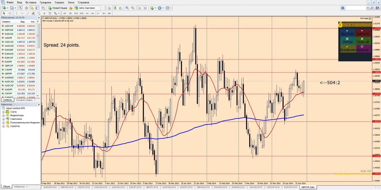Open the arrows objects dropdown
This screenshot has height=190, width=381.
pos(59,13)
